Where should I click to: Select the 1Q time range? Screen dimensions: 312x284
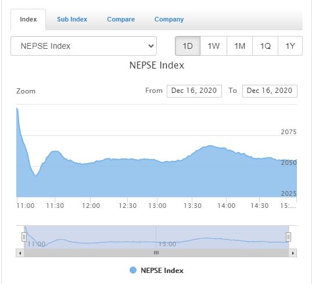point(266,46)
